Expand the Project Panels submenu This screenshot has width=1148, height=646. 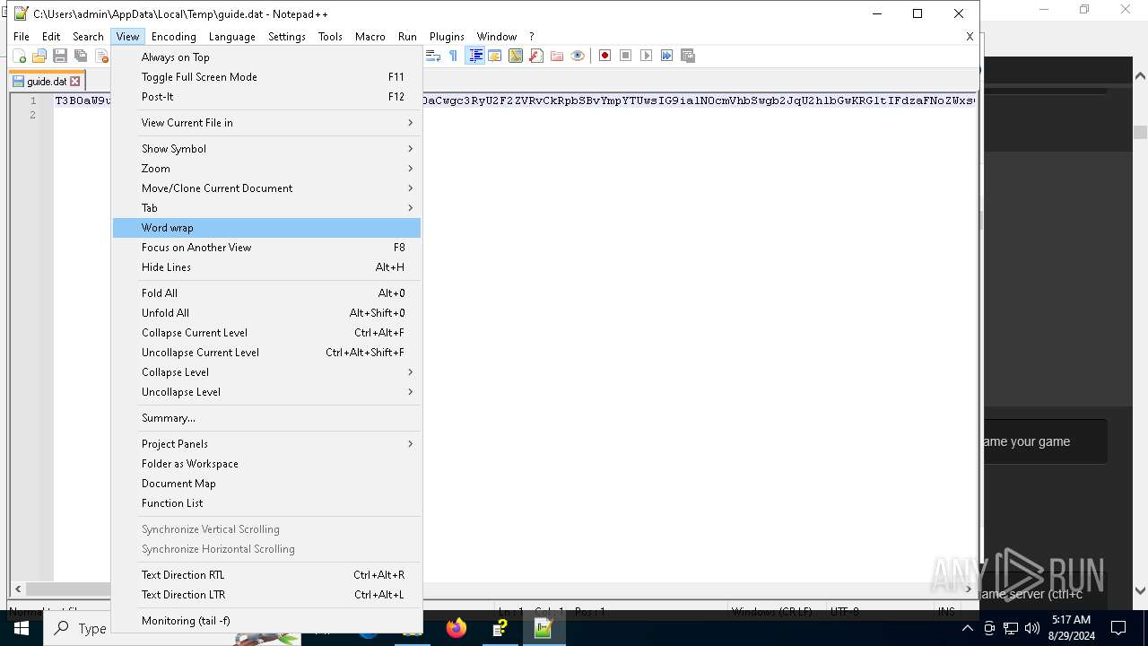(266, 444)
